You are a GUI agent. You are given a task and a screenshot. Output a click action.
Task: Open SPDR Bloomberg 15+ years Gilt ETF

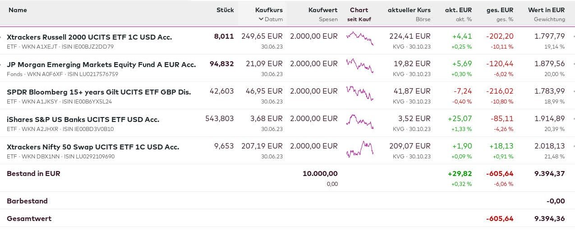pyautogui.click(x=99, y=92)
